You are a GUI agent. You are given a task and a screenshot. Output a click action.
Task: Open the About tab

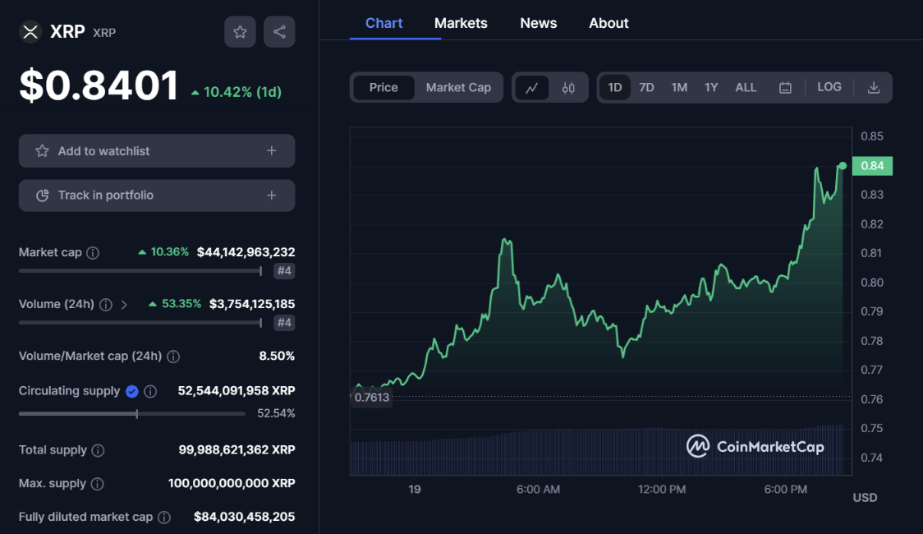coord(608,23)
